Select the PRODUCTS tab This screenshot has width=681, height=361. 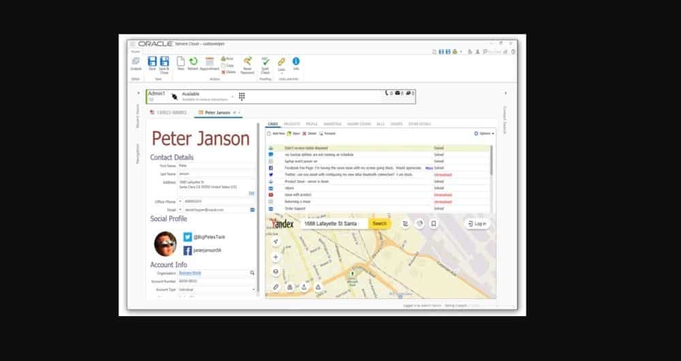coord(292,124)
